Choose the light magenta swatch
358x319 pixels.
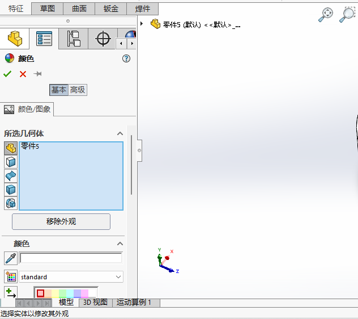coord(84,293)
